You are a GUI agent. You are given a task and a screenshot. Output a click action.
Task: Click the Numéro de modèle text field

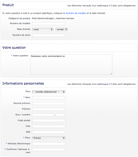point(49,23)
